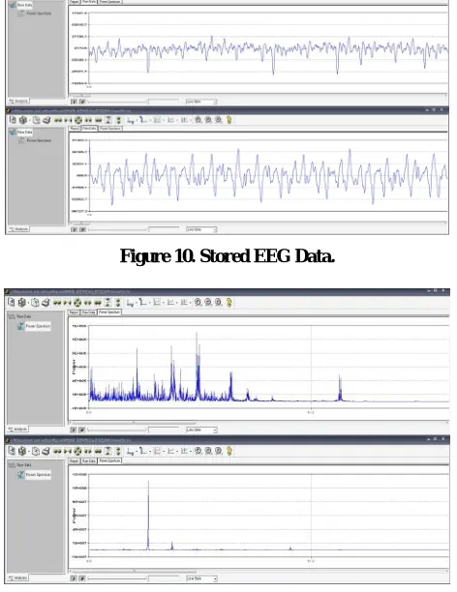
Task: Click the cursor axis icon in the multi-peak spectrum toolbar
Action: tap(131, 303)
